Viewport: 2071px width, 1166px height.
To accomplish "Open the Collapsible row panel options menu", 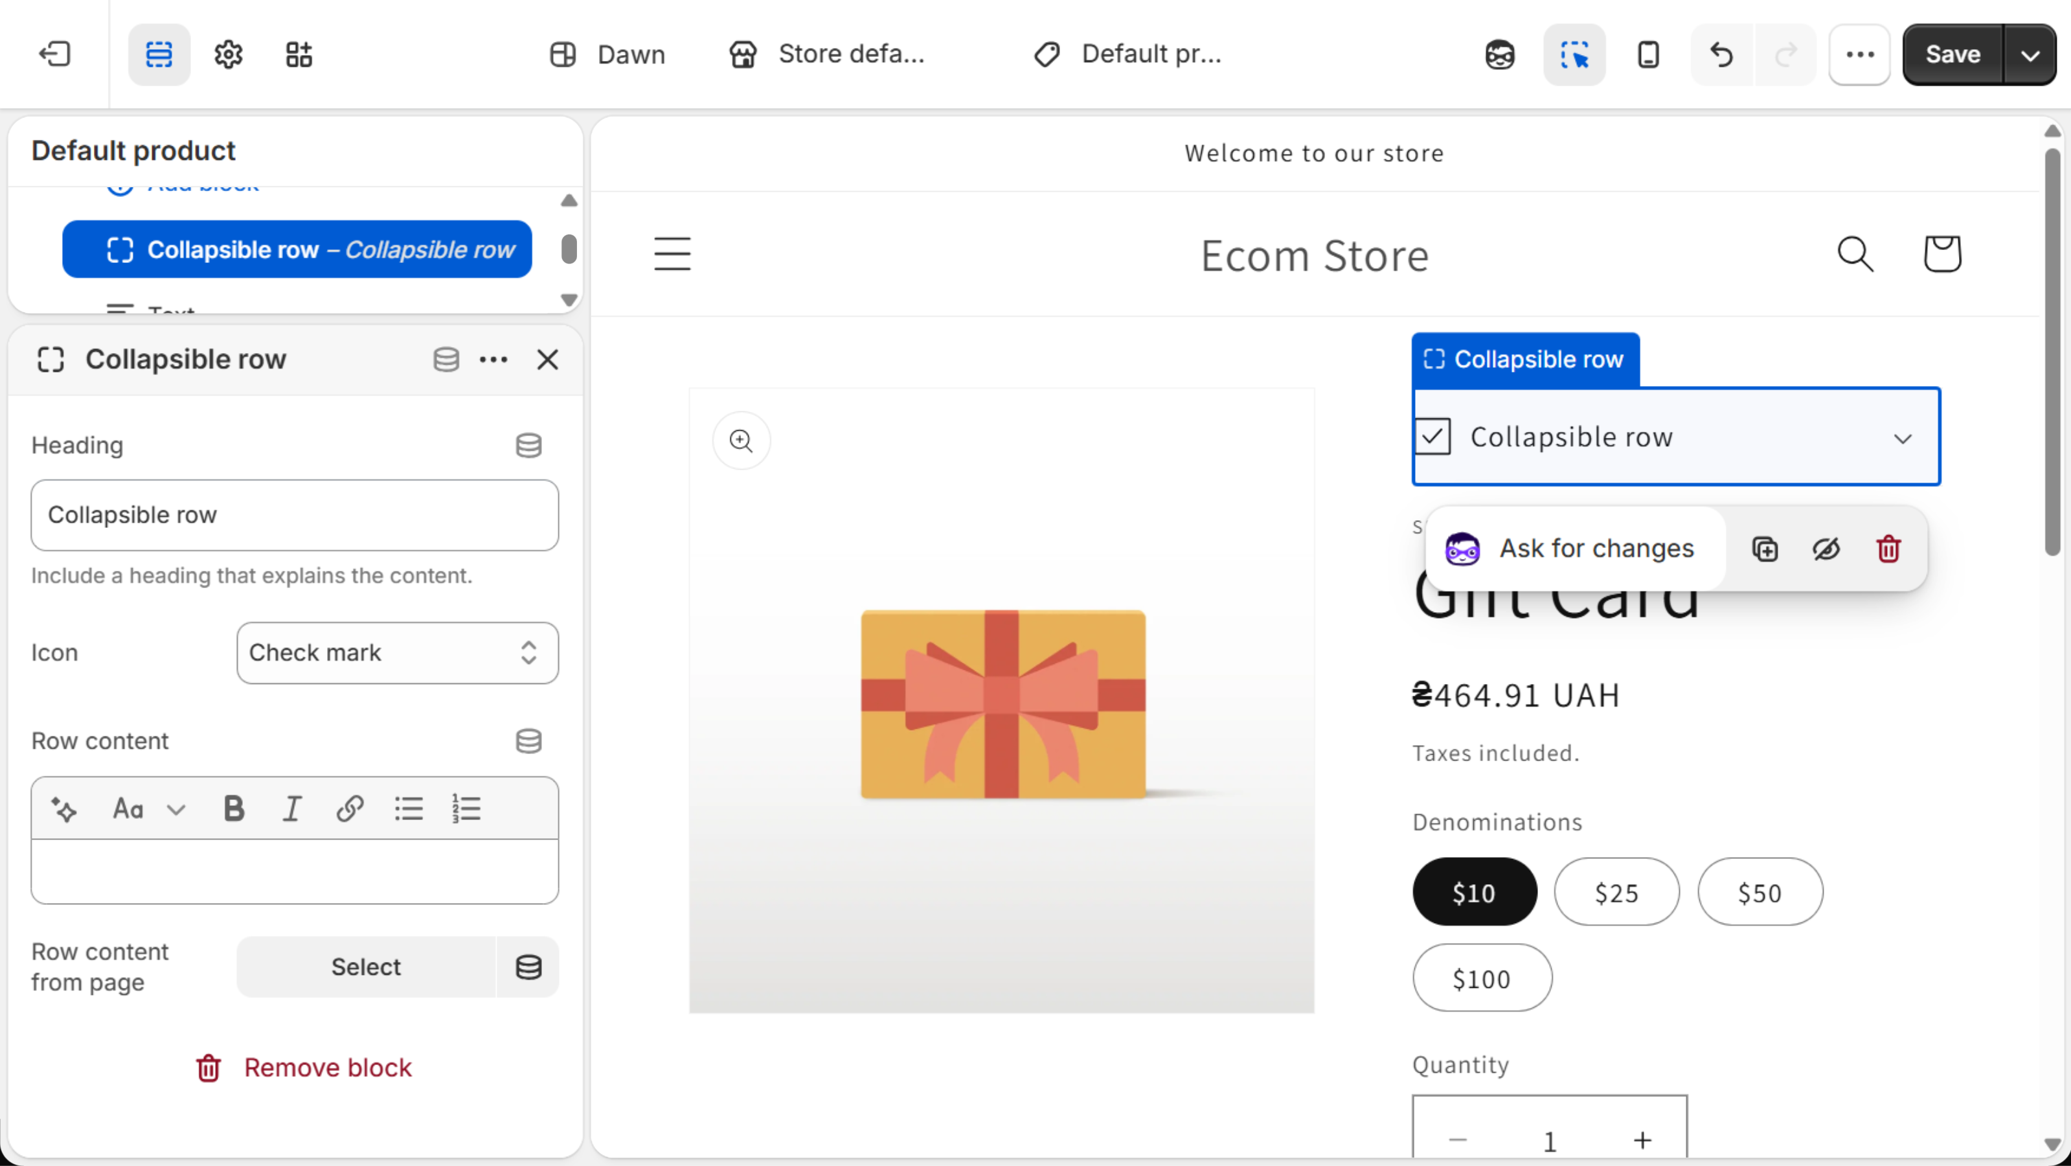I will 493,360.
